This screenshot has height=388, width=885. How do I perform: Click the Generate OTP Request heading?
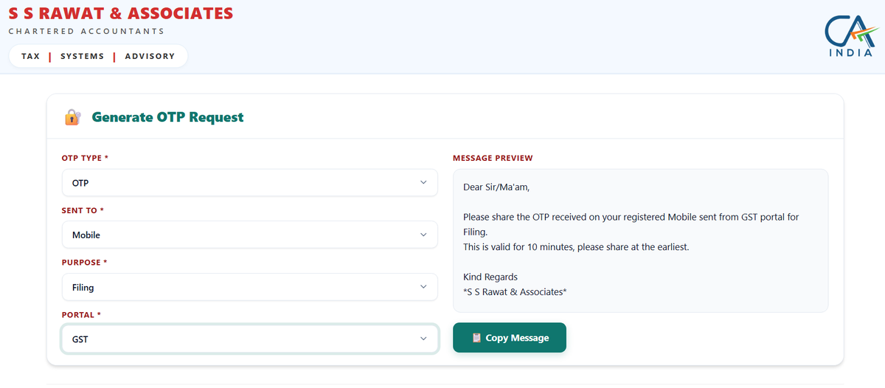pyautogui.click(x=167, y=117)
